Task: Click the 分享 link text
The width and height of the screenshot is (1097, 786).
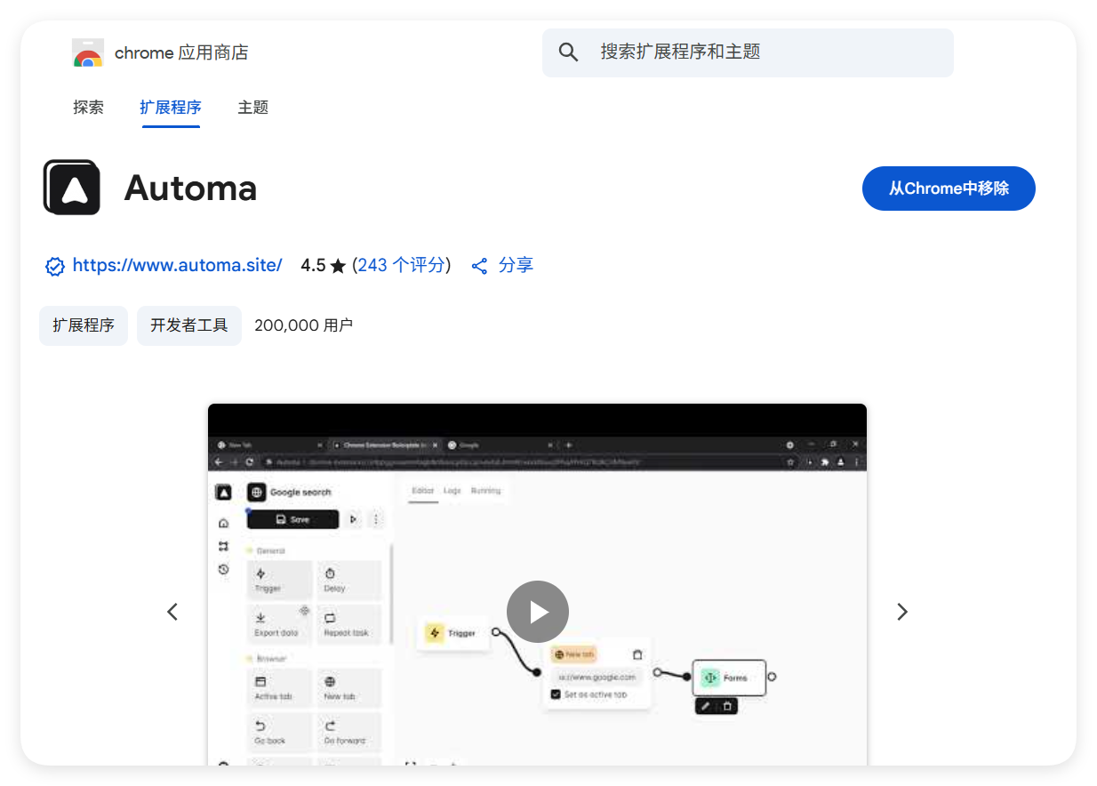Action: [516, 265]
